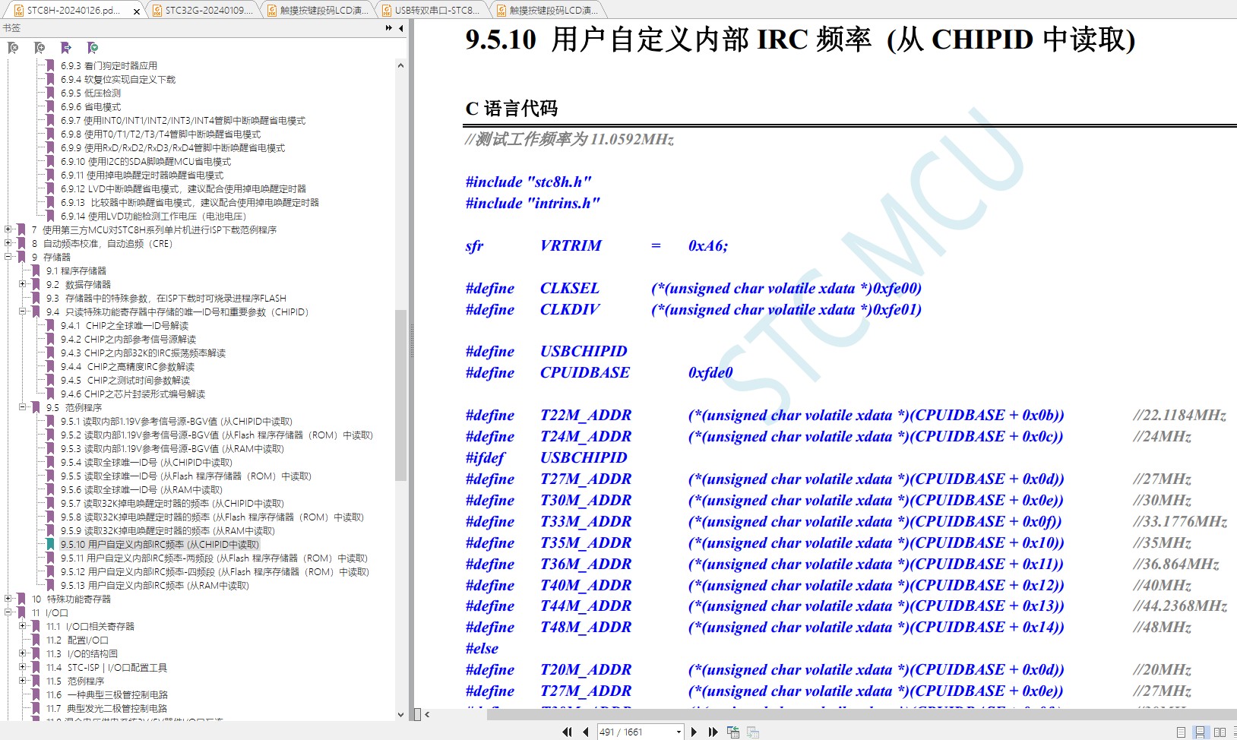1237x740 pixels.
Task: Open bookmark 9.4.4 CHIP之高精度IRC参数解读
Action: coord(128,366)
